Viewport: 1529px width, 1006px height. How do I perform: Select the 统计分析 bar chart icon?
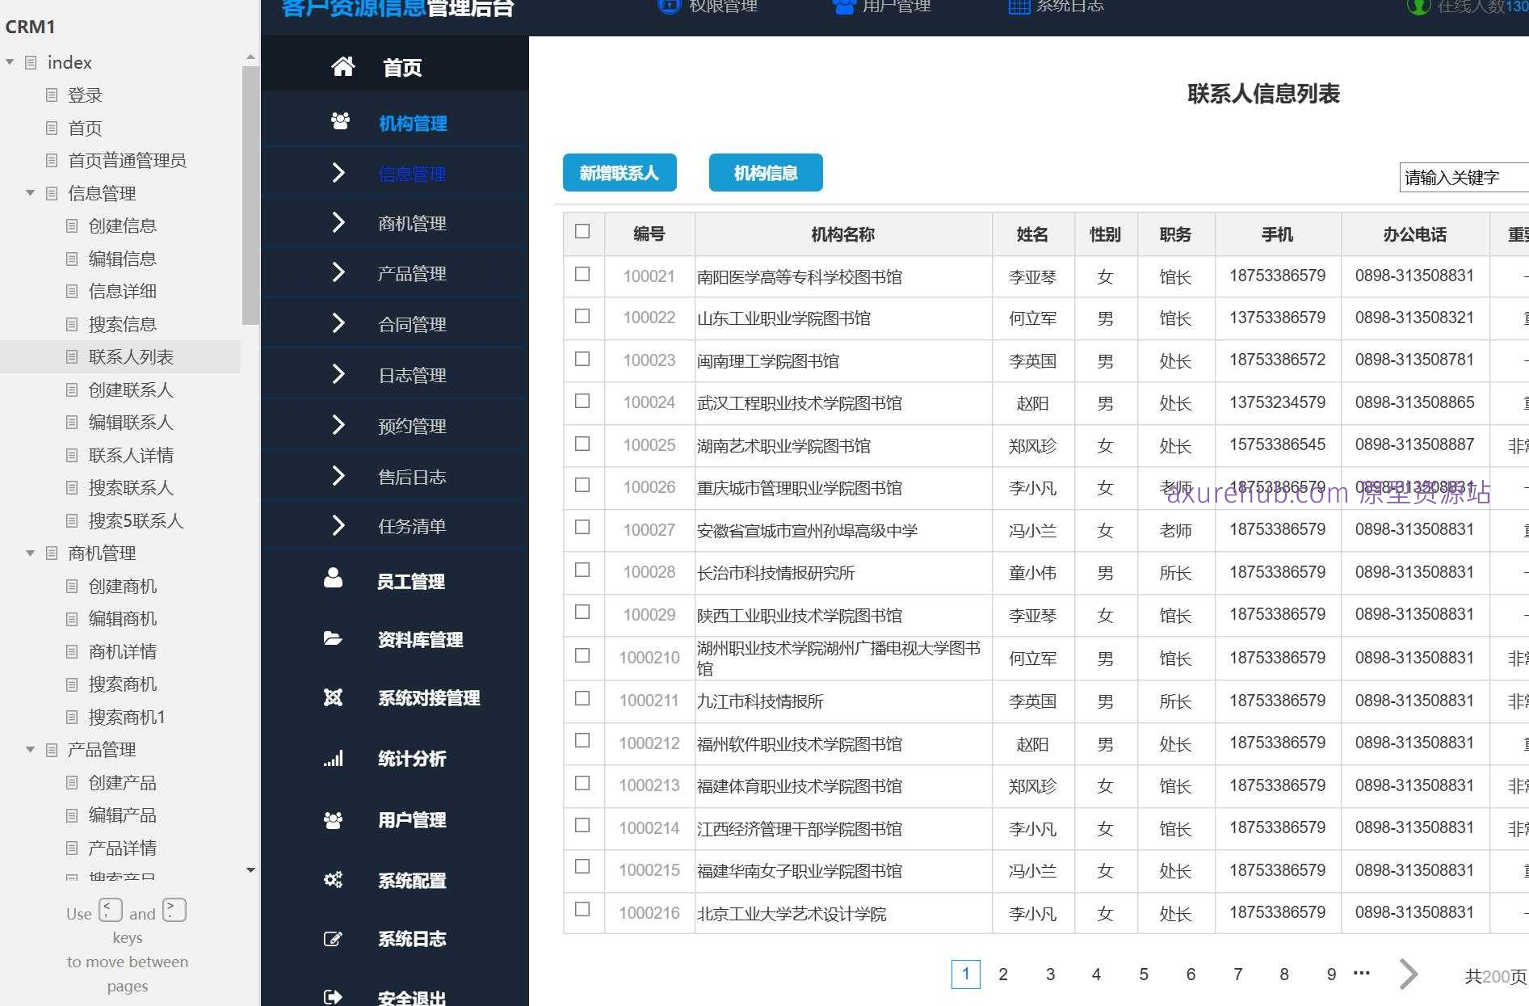[x=334, y=758]
